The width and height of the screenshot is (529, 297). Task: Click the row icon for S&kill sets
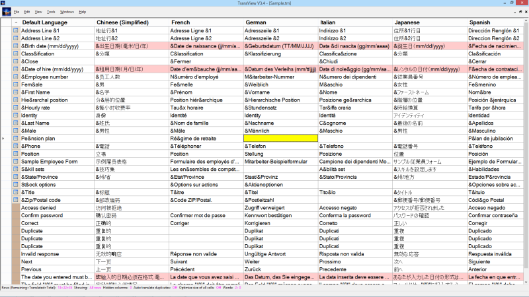pyautogui.click(x=15, y=169)
